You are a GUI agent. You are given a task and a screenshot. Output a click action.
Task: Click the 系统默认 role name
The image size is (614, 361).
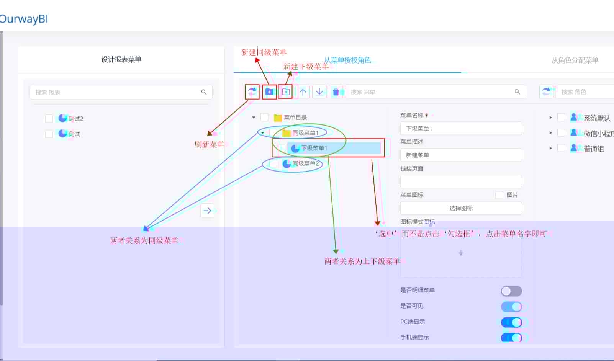tap(597, 118)
